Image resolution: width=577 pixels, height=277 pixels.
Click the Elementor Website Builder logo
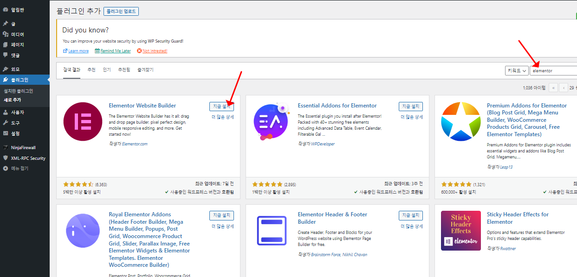tap(82, 121)
